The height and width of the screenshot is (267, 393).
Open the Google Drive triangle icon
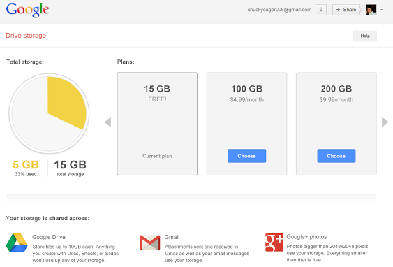tap(17, 243)
